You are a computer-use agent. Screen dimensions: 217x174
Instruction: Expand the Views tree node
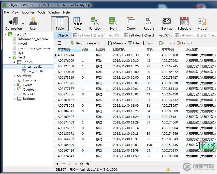pyautogui.click(x=15, y=76)
